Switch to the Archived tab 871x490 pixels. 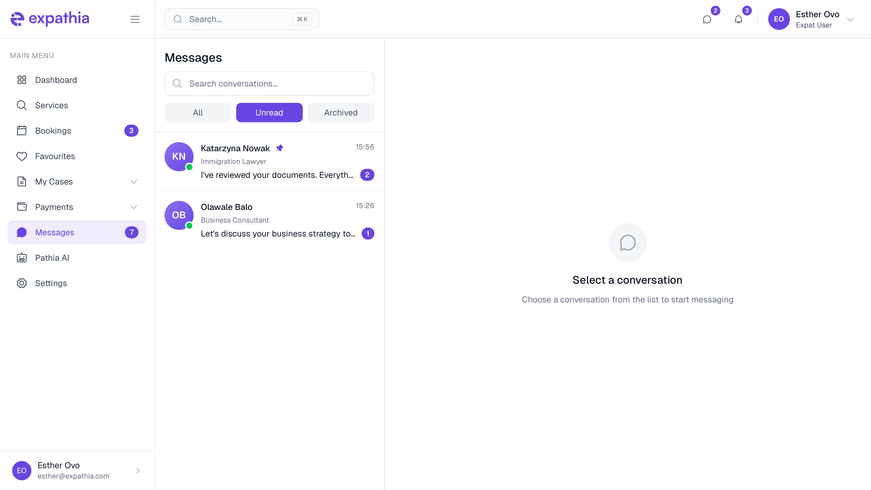click(341, 113)
